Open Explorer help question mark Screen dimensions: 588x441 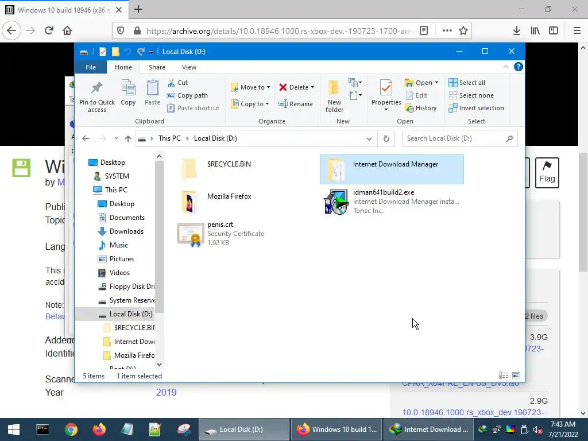[x=519, y=67]
